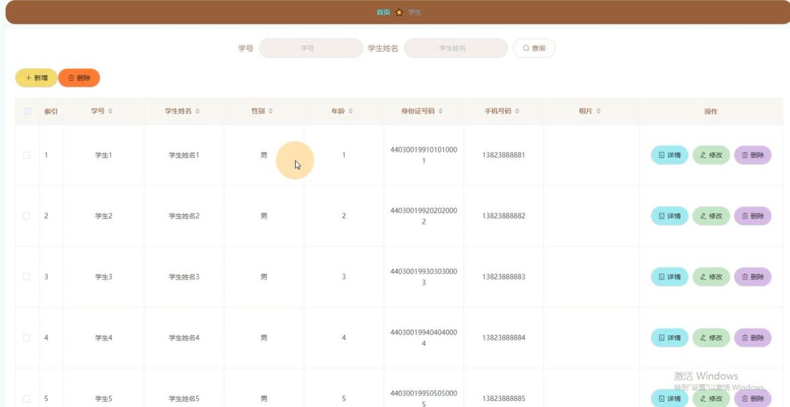Screen dimensions: 790x407
Task: Open 详情 for 学生1 row
Action: coord(669,155)
